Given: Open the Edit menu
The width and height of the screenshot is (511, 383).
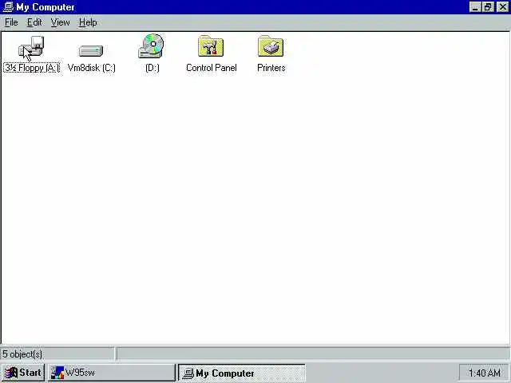Looking at the screenshot, I should (34, 22).
